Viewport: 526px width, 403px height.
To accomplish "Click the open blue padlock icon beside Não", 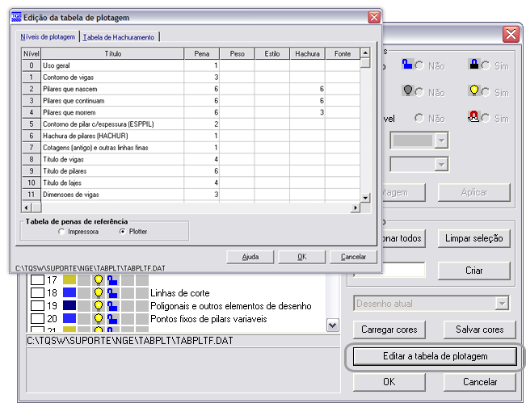I will [x=408, y=65].
